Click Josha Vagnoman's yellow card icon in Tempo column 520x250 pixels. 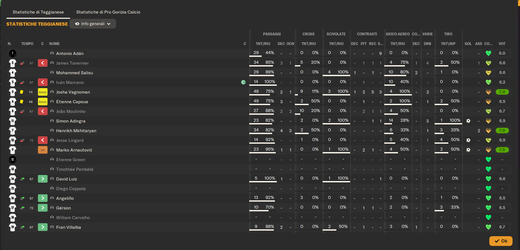pos(22,92)
